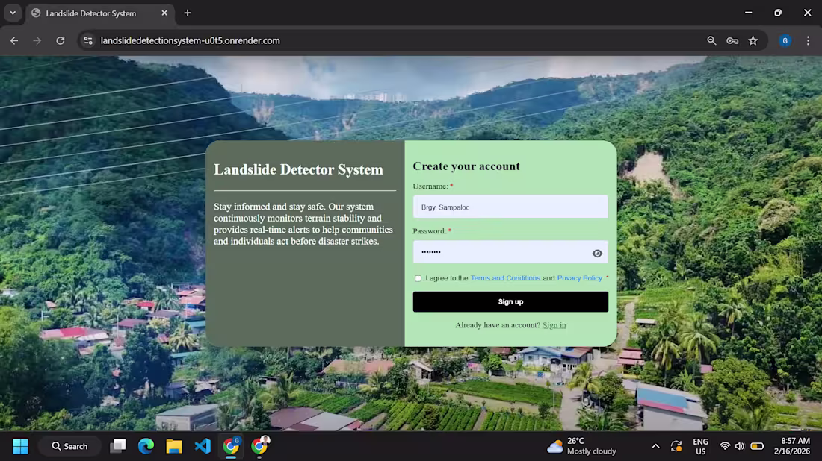822x461 pixels.
Task: Click inside the Username input field
Action: pyautogui.click(x=510, y=207)
